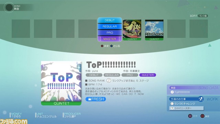220x124 pixels.
Task: Click the blue X close icon under menu
Action: tap(111, 46)
